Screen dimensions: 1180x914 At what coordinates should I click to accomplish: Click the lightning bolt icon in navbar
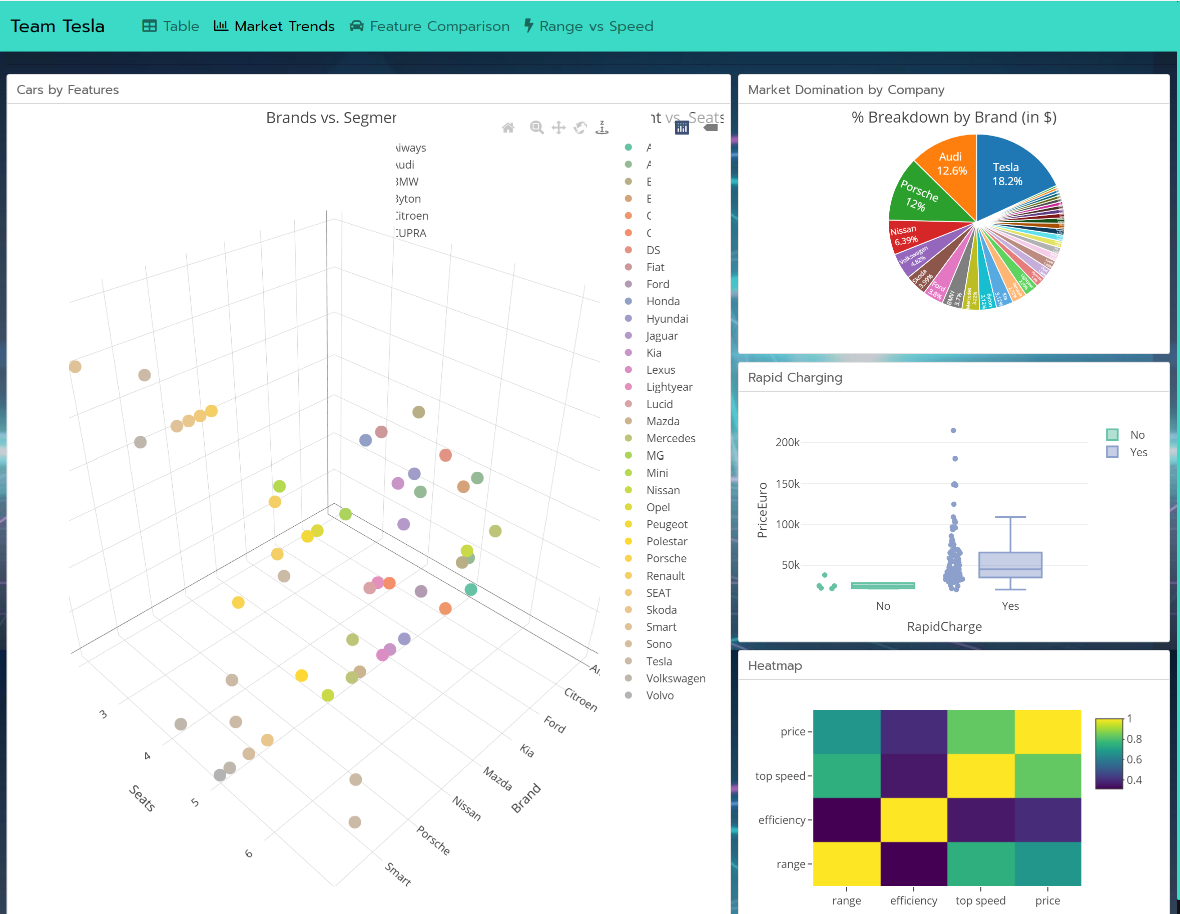click(x=529, y=26)
